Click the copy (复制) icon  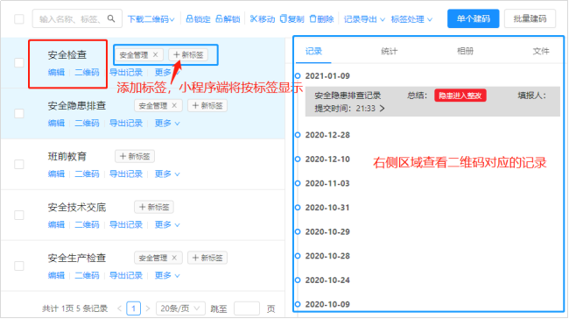[283, 18]
